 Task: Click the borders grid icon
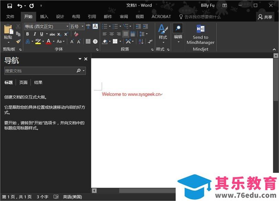click(x=115, y=42)
